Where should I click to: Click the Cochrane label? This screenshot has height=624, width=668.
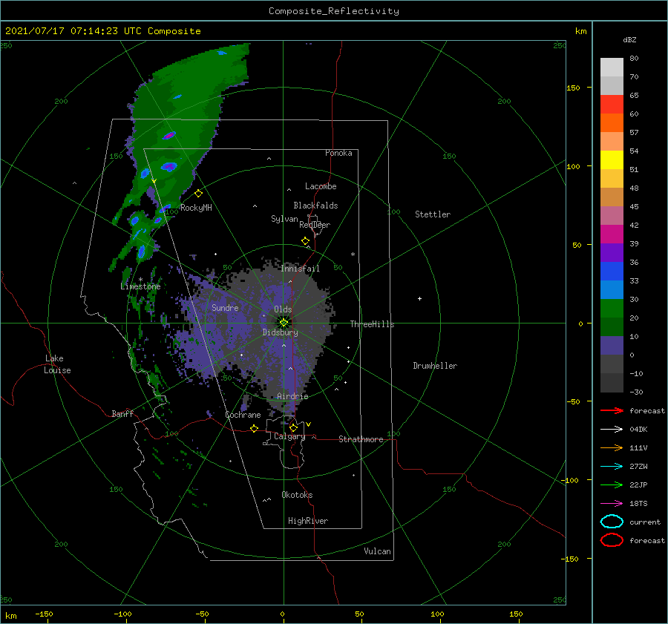(243, 415)
